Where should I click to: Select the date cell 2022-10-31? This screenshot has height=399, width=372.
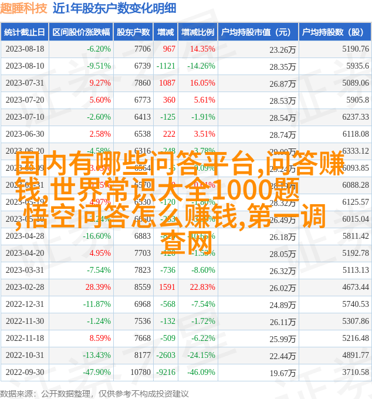point(25,355)
